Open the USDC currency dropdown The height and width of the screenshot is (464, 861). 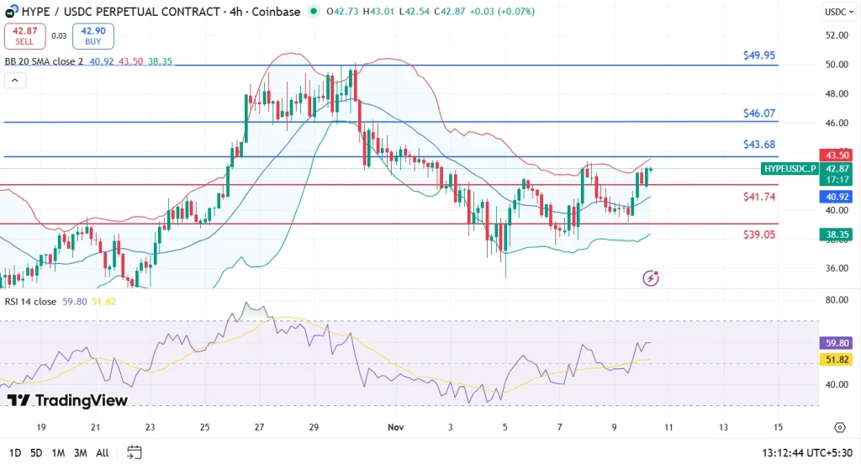(x=837, y=12)
